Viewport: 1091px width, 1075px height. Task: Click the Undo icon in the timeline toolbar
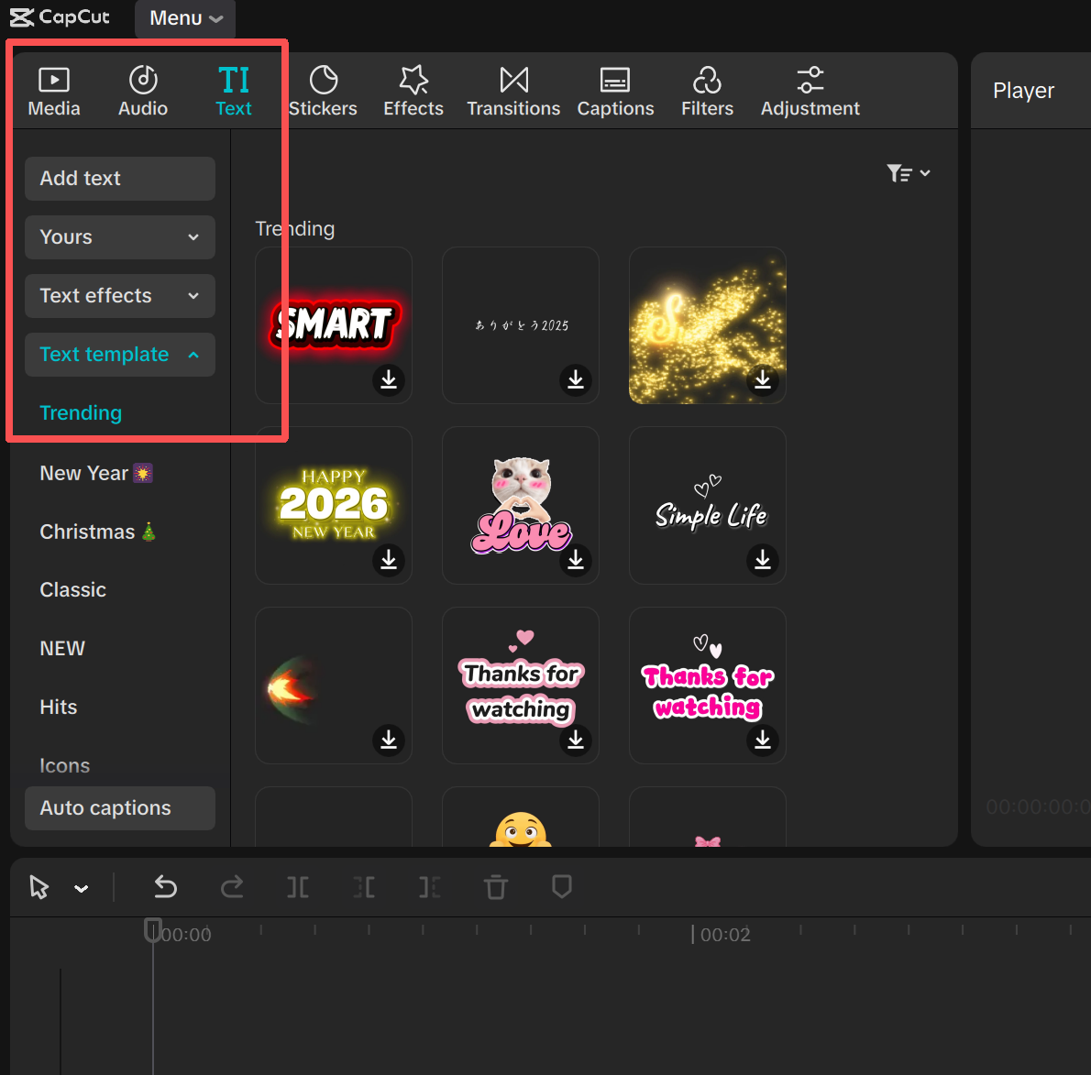(166, 887)
